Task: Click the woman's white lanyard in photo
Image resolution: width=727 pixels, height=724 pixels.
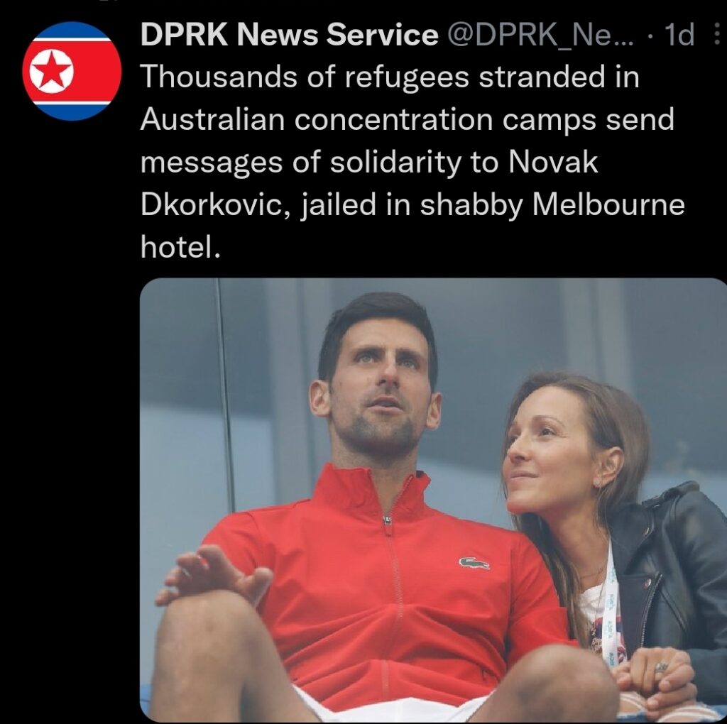Action: coord(611,603)
